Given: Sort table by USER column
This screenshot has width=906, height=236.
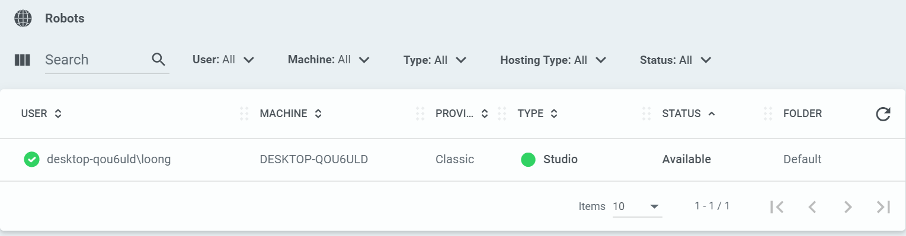Looking at the screenshot, I should coord(41,114).
